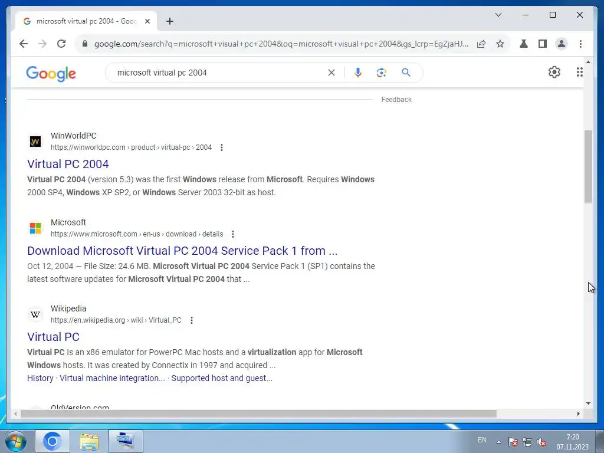Screen dimensions: 604x453
Task: Reload the page with the refresh icon
Action: 61,44
